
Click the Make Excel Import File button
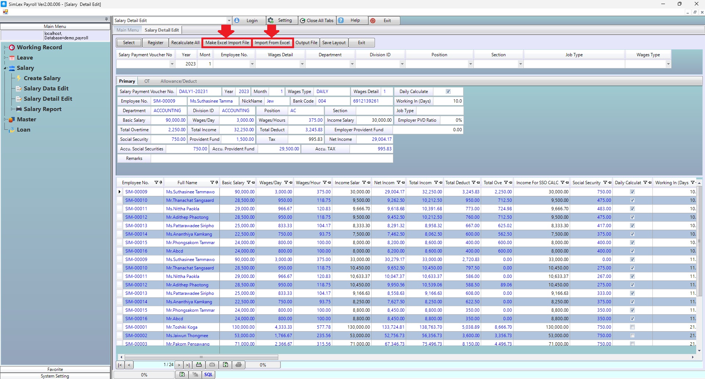(x=227, y=43)
